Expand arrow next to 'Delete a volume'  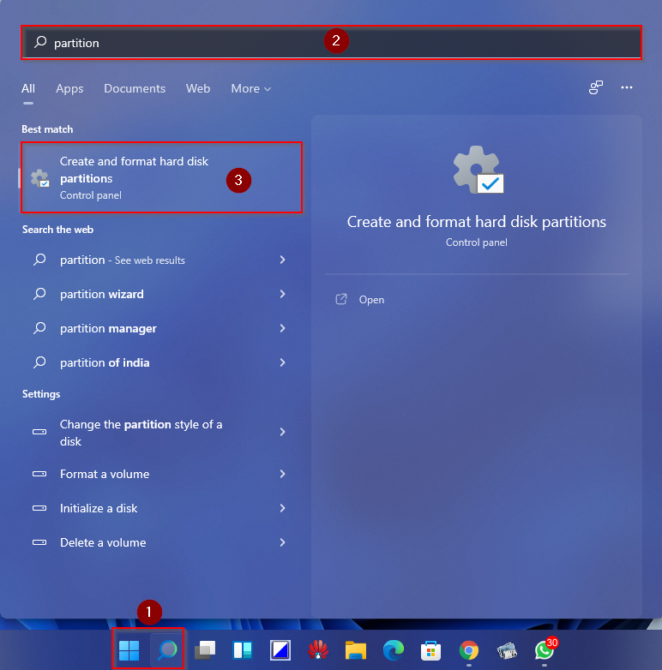tap(282, 542)
